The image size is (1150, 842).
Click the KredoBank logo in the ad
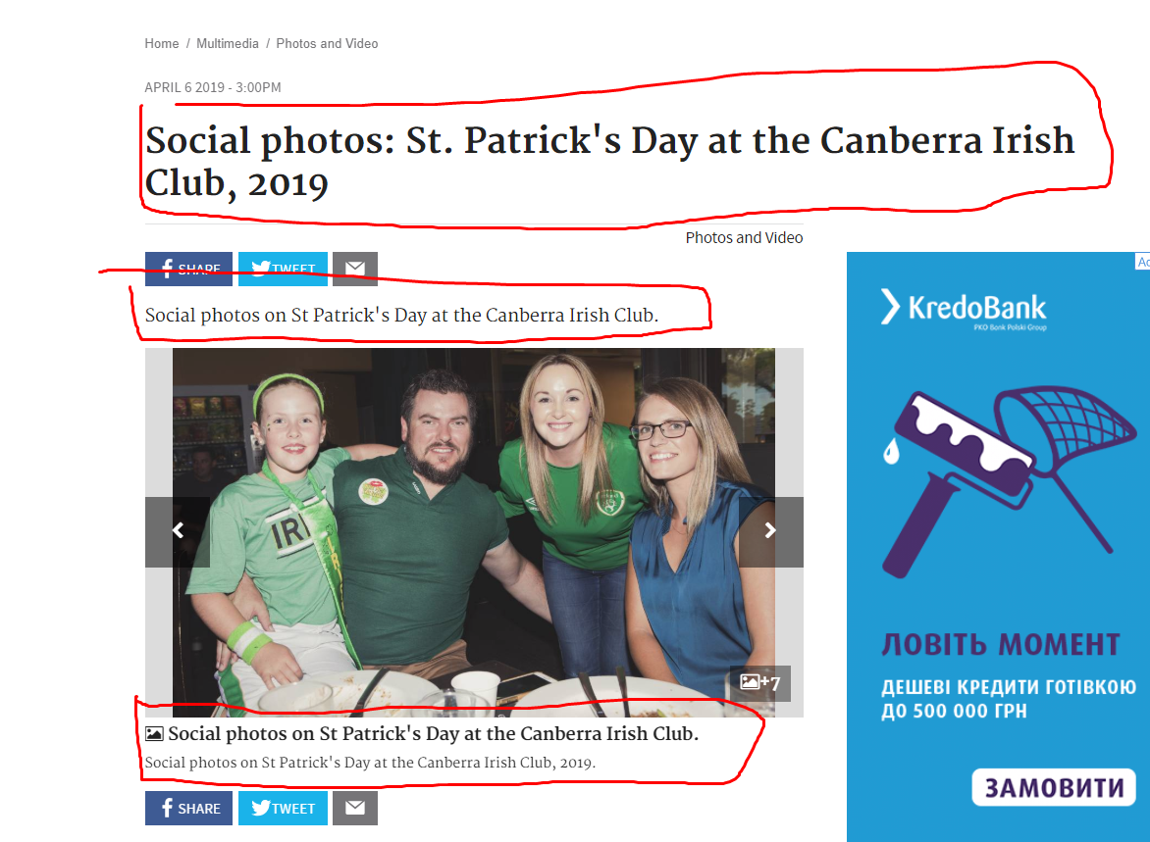click(964, 309)
